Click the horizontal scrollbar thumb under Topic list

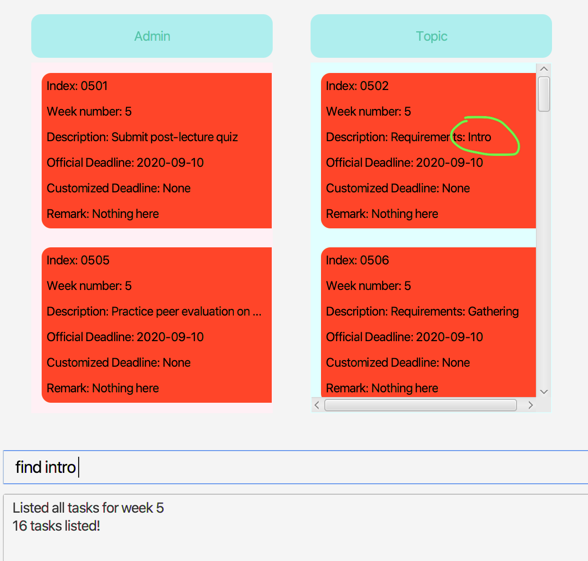(x=420, y=405)
